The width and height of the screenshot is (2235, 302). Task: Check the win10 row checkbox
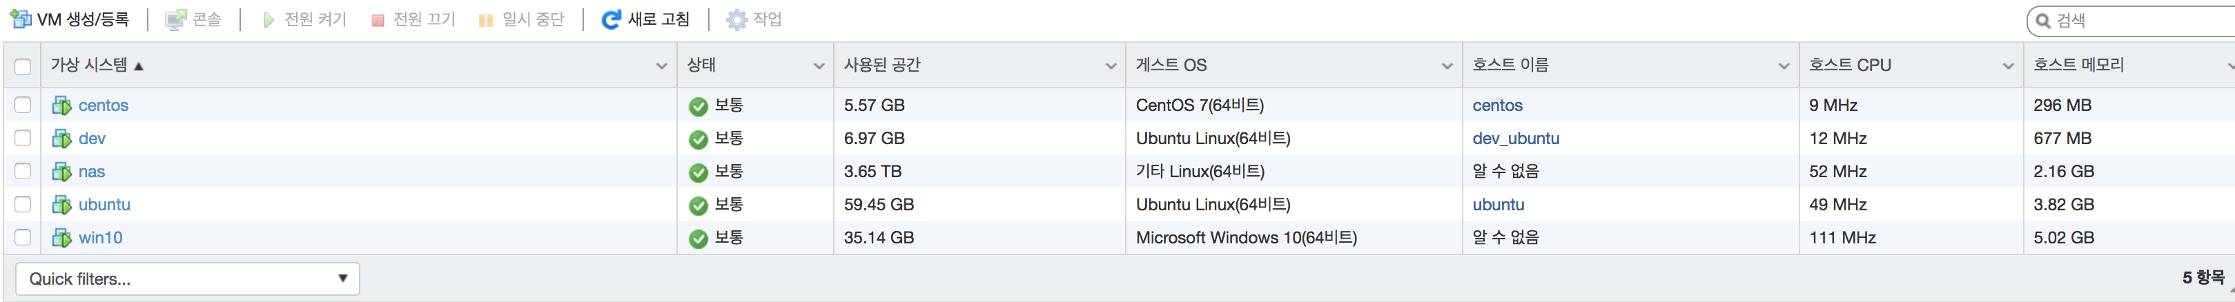(x=23, y=237)
